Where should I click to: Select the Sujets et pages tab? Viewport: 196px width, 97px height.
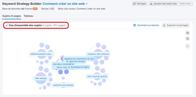pyautogui.click(x=11, y=16)
